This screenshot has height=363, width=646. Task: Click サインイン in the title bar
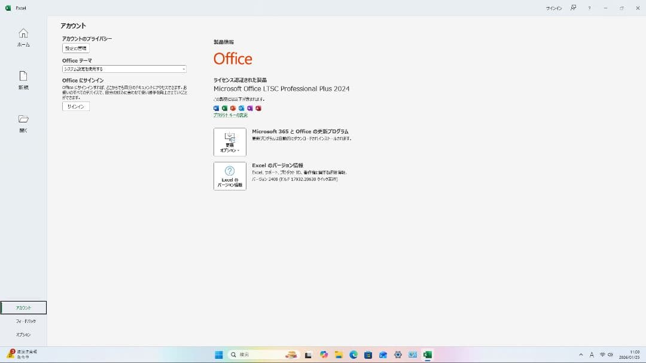click(554, 8)
